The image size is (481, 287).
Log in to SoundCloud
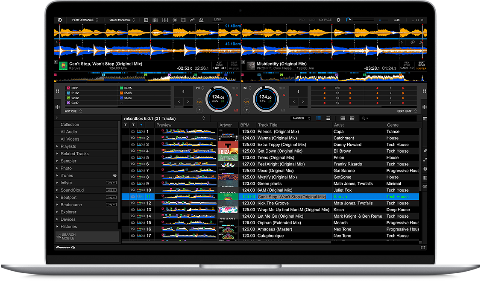111,190
